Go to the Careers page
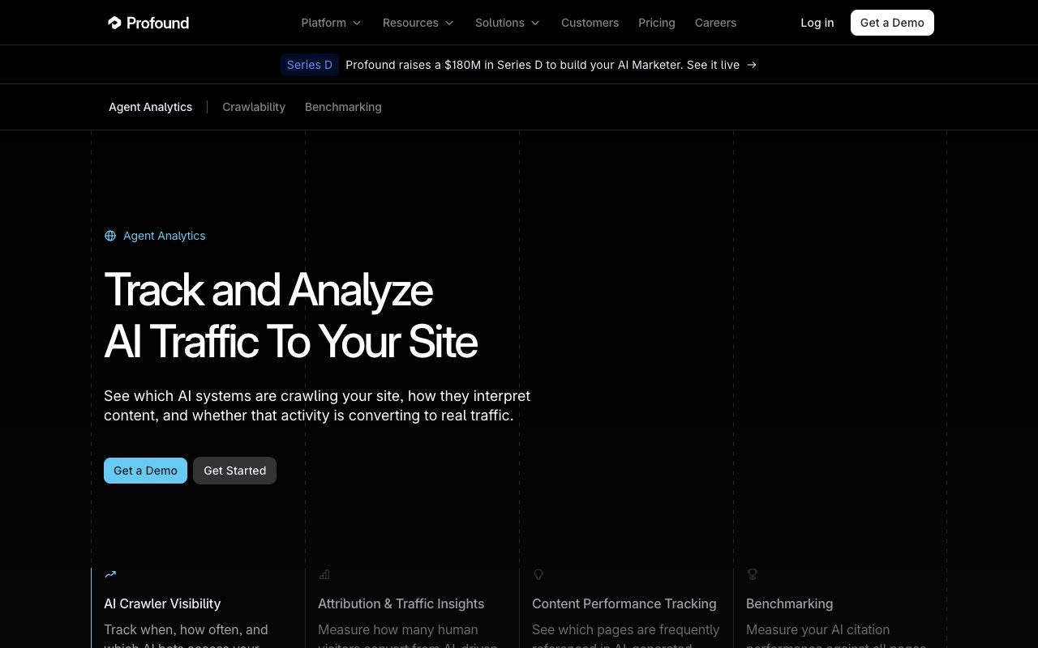The image size is (1038, 648). pos(715,23)
